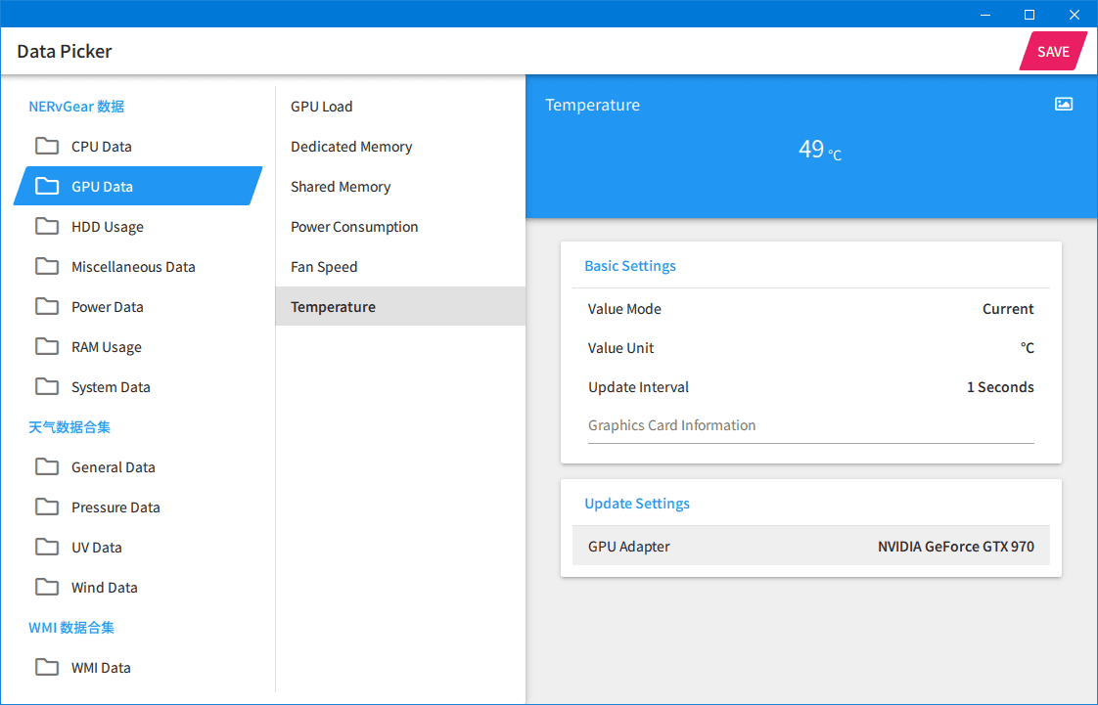This screenshot has width=1098, height=705.
Task: Click the Update Settings heading
Action: [x=637, y=504]
